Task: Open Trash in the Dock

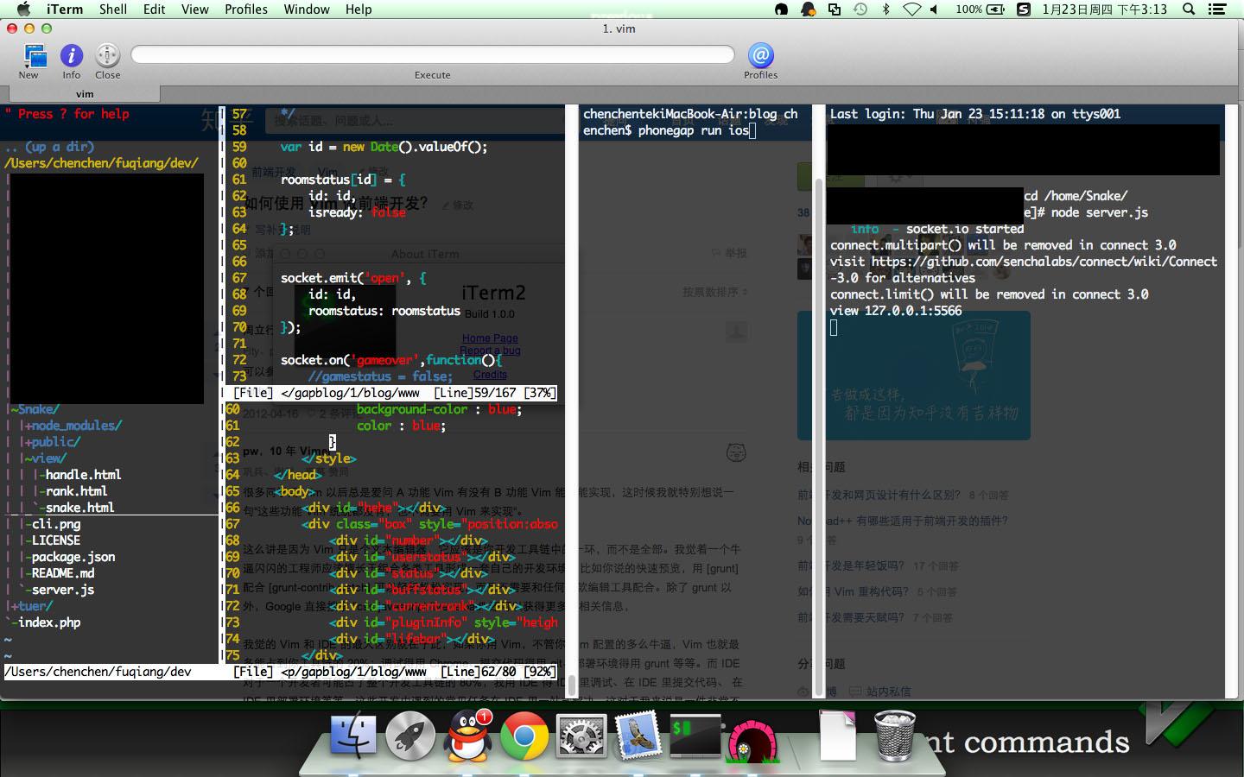Action: pyautogui.click(x=894, y=736)
